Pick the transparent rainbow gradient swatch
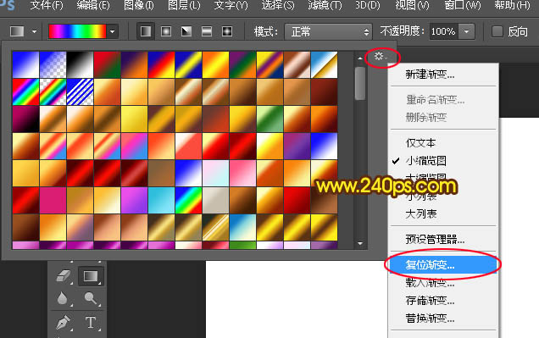The height and width of the screenshot is (338, 539). click(x=53, y=91)
